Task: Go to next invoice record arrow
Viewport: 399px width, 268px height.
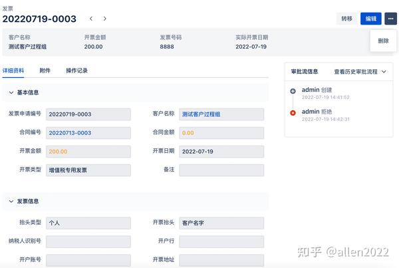Action: [x=104, y=19]
